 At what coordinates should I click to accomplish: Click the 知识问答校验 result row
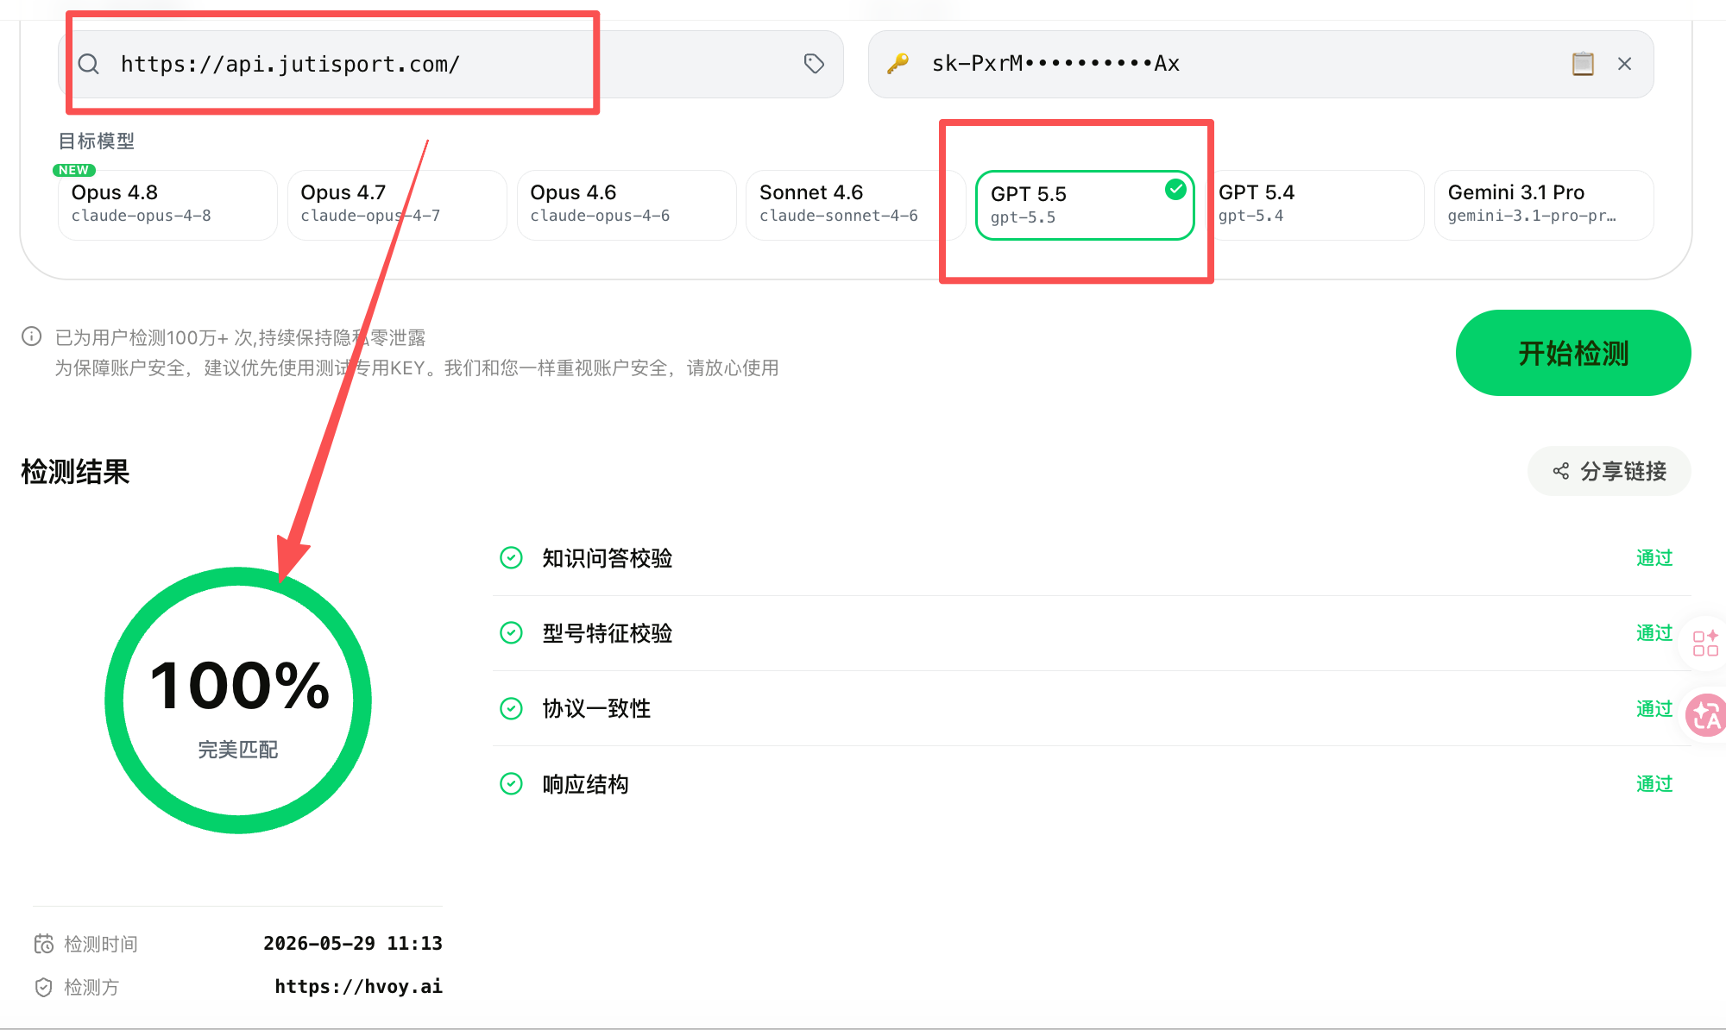1092,558
